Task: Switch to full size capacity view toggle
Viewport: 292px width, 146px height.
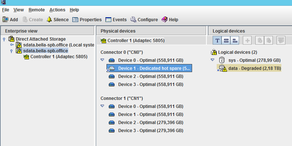Action: pyautogui.click(x=226, y=41)
